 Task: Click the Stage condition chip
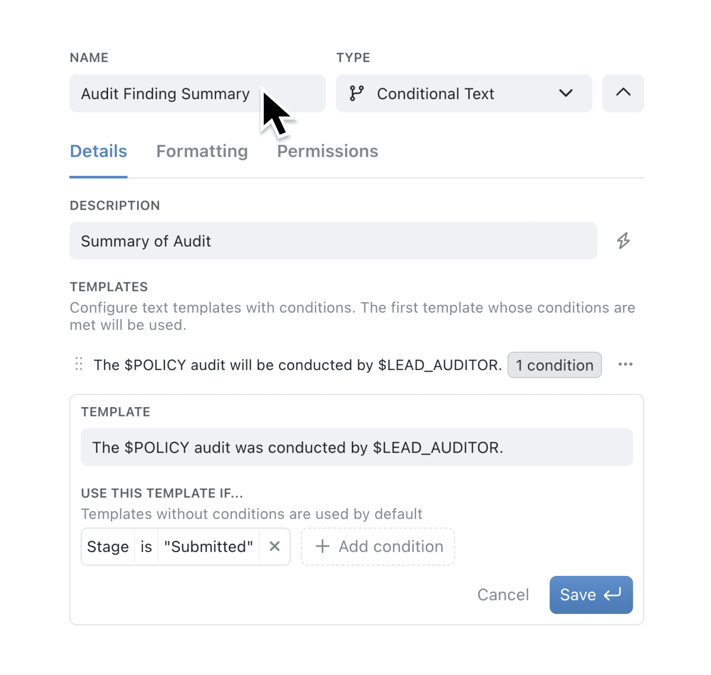click(x=108, y=546)
